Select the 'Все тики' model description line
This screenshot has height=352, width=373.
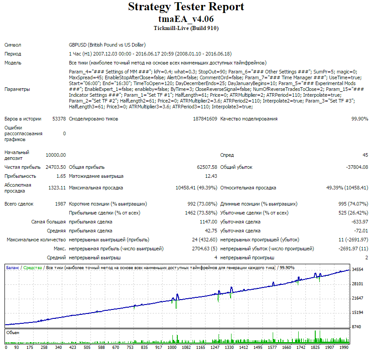[168, 63]
